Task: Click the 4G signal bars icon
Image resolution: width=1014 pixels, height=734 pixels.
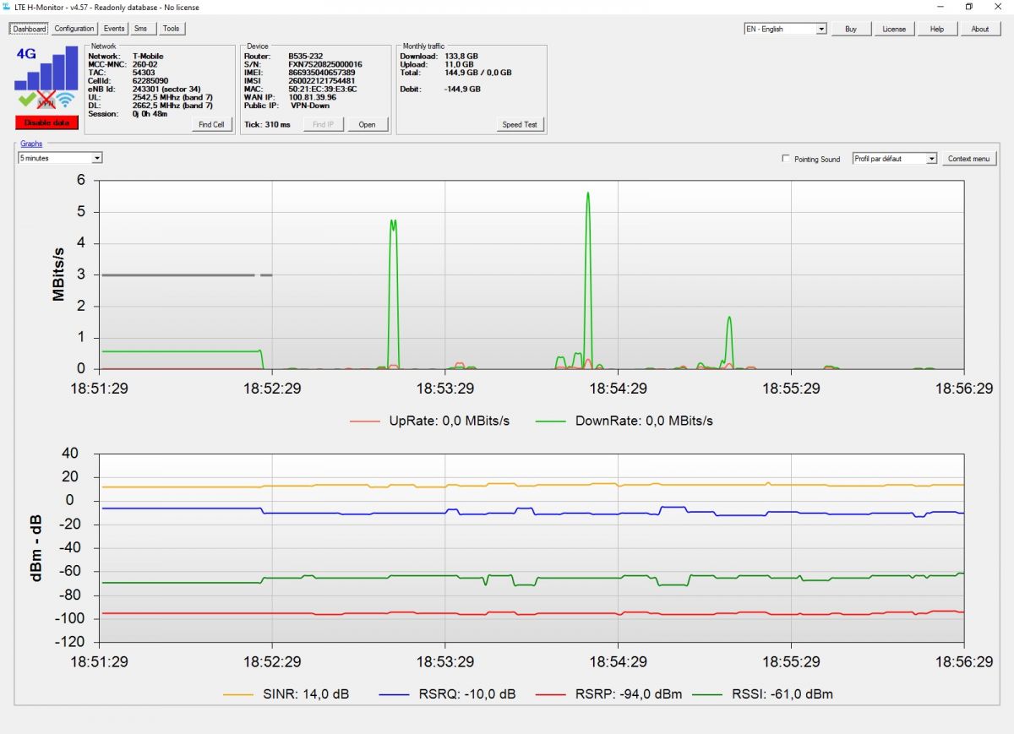Action: coord(46,68)
